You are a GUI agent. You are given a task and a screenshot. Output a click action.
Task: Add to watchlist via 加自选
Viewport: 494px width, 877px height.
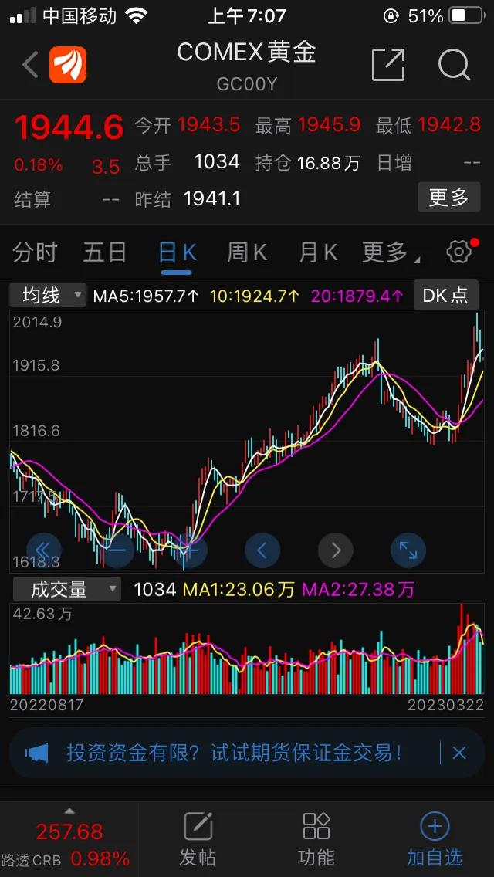(x=434, y=838)
